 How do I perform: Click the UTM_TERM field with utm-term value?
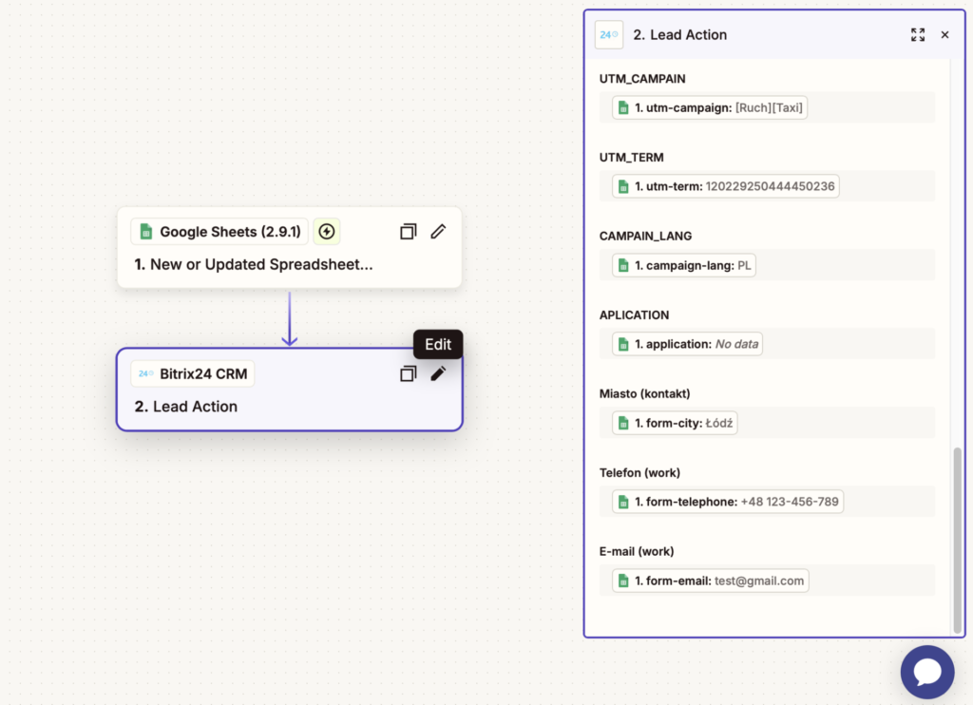coord(725,186)
